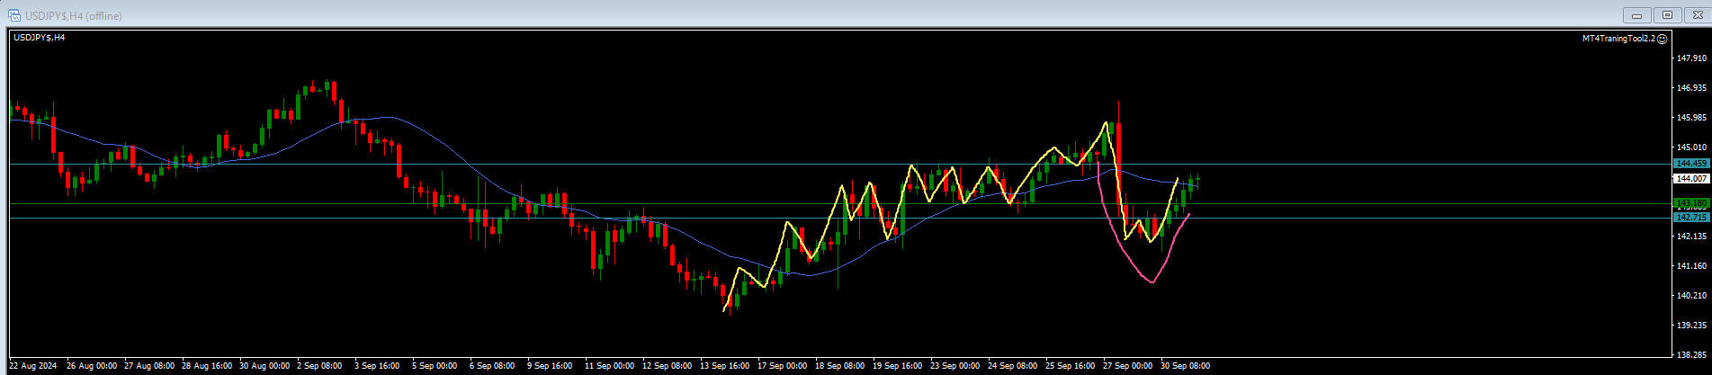Click the window title text USDJPY$,H4 (offline)

(x=74, y=15)
